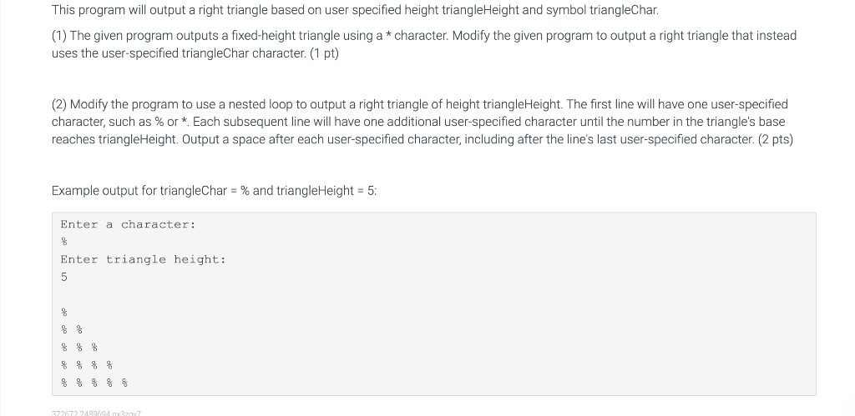Click the % input line below "Enter a character:"

point(63,242)
